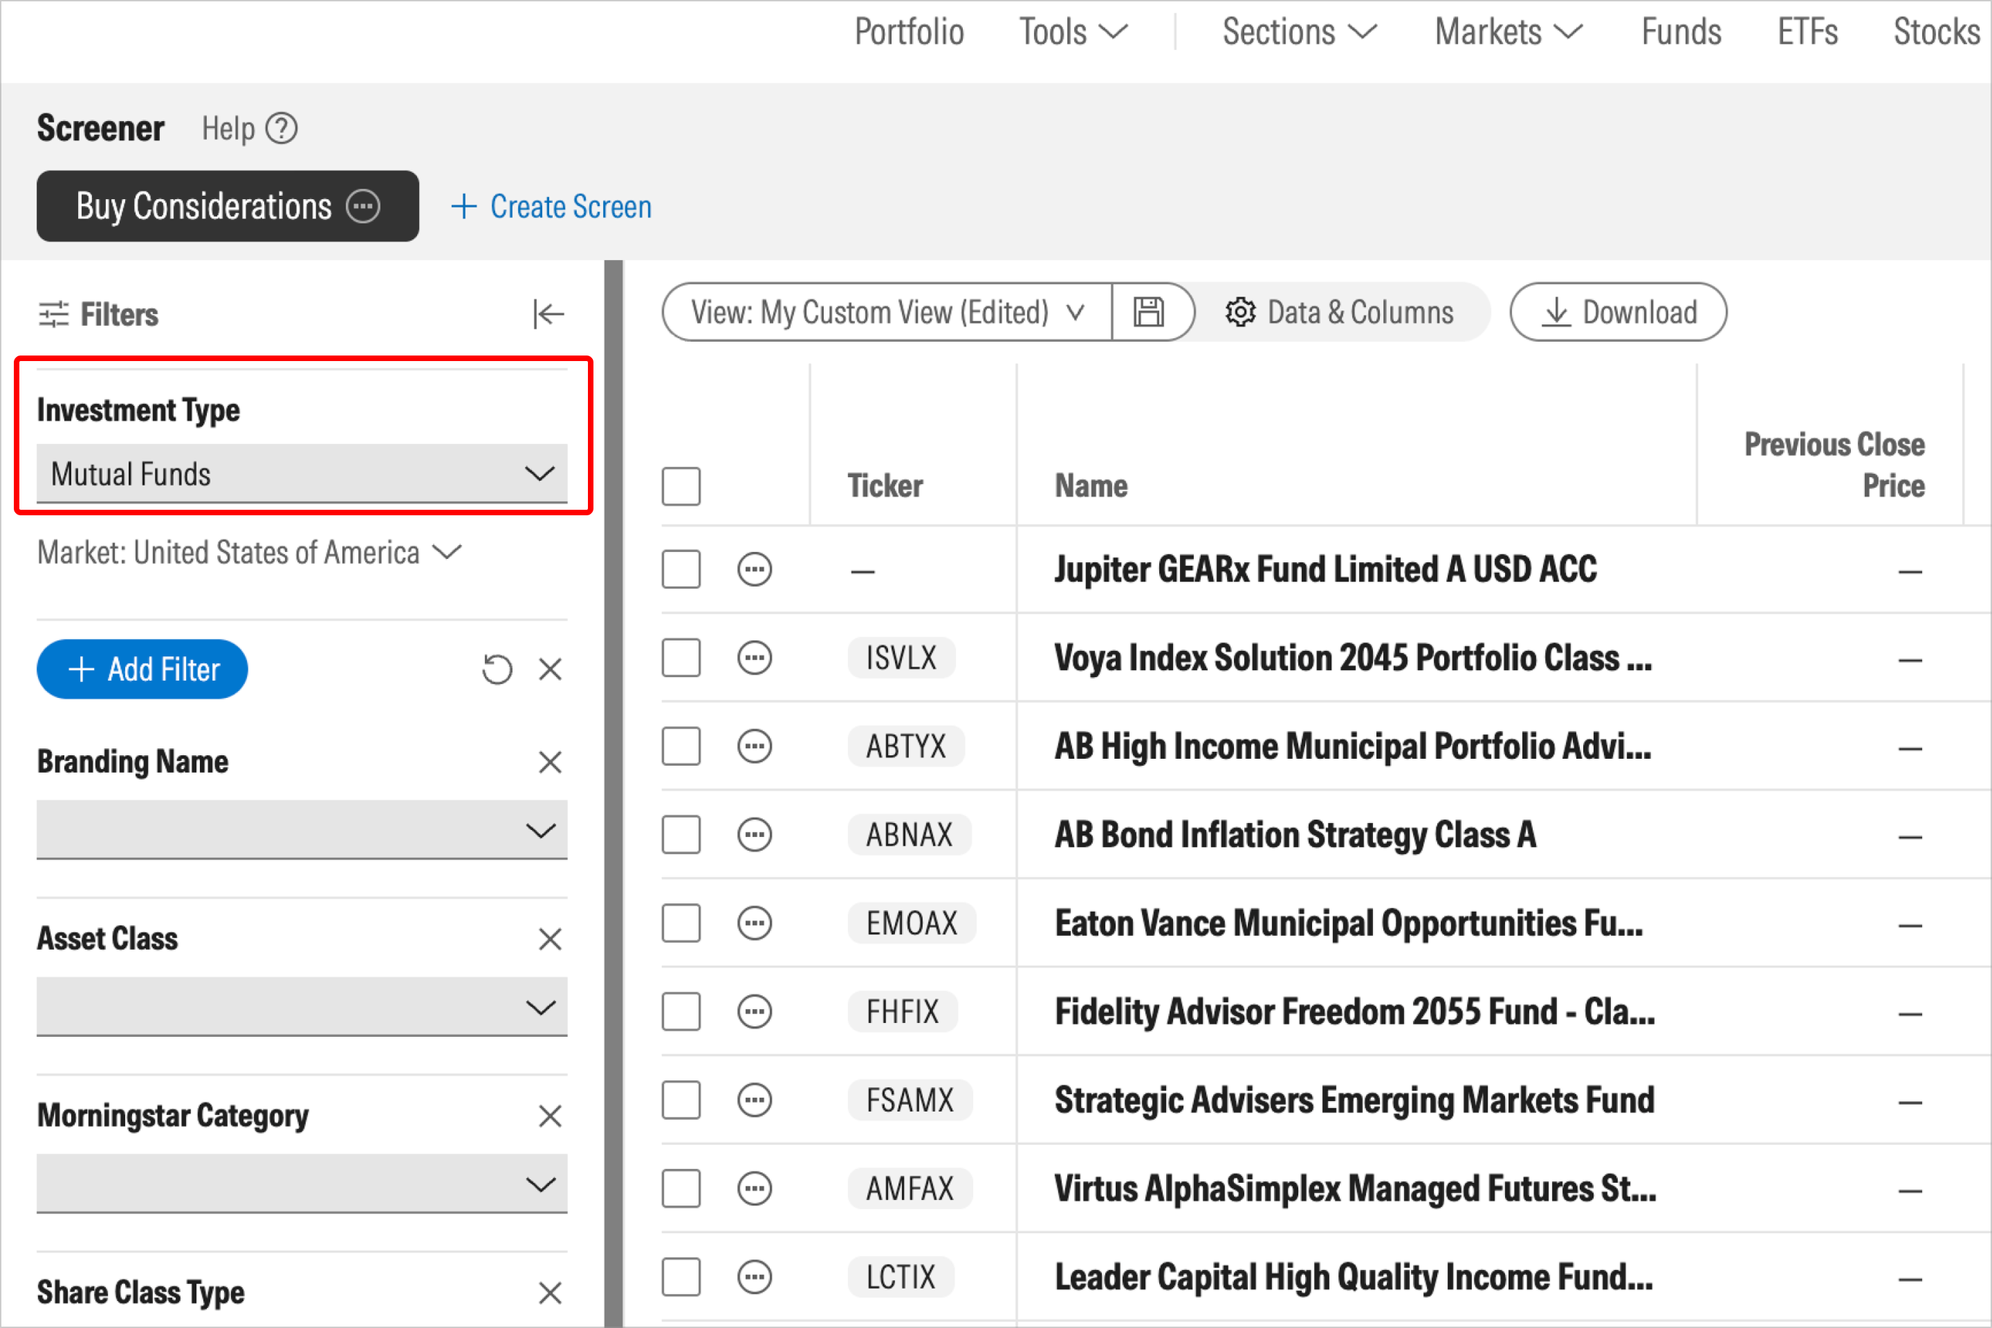Image resolution: width=1992 pixels, height=1328 pixels.
Task: Remove the Morningstar Category filter
Action: tap(551, 1116)
